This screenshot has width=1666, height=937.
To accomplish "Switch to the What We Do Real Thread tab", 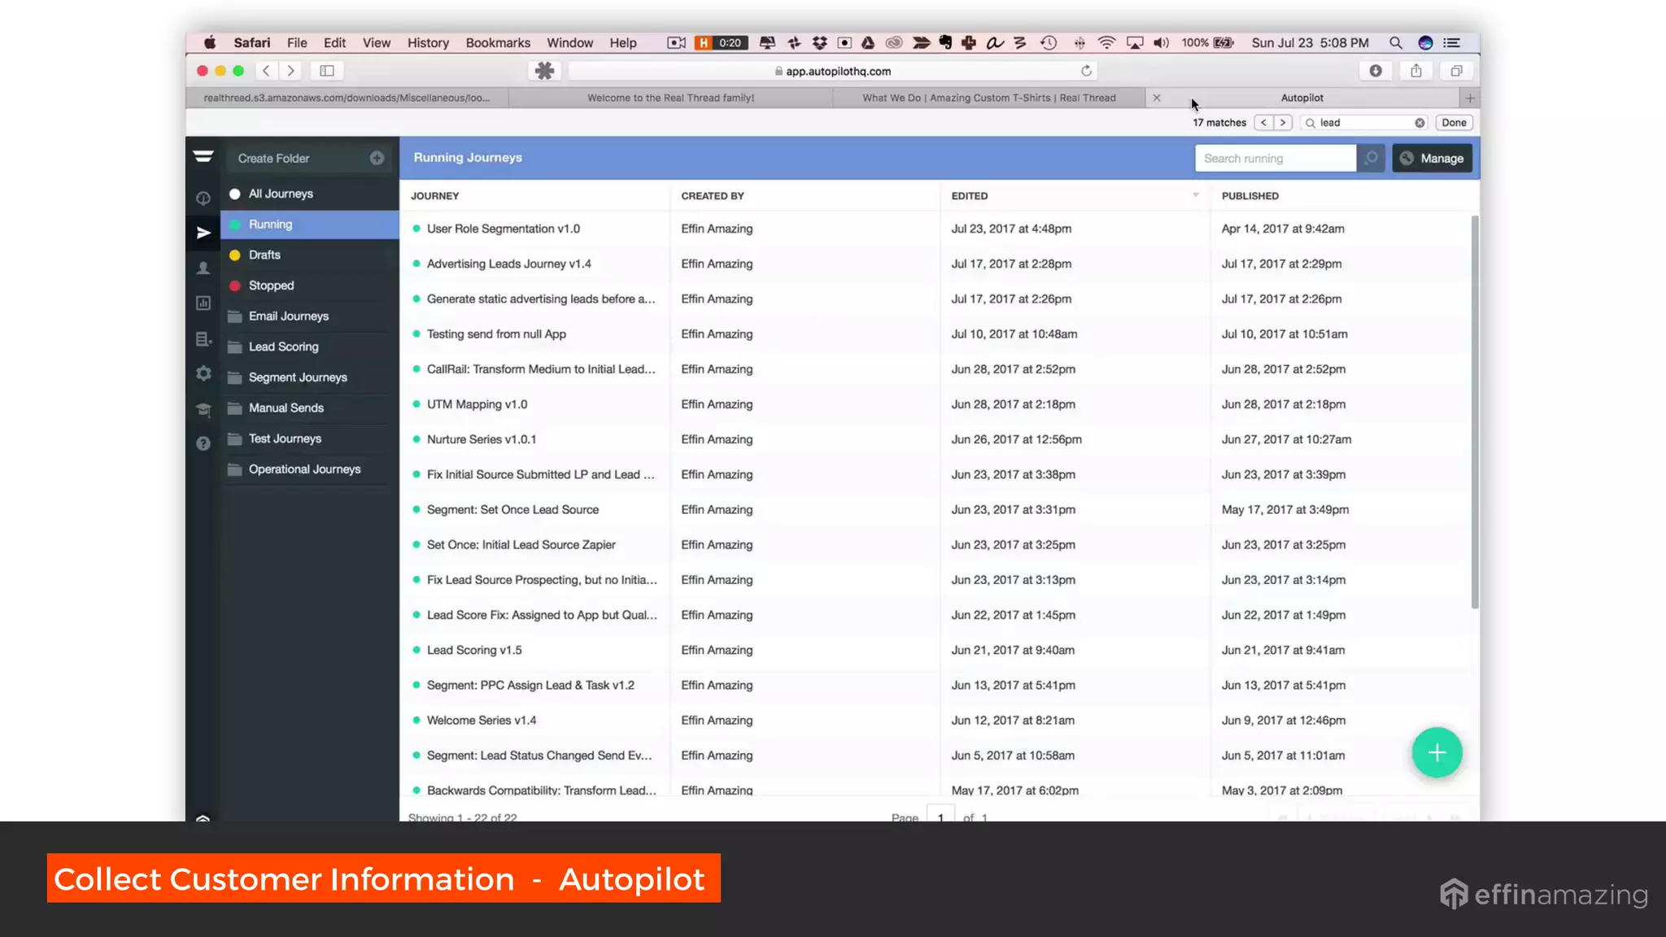I will (x=988, y=98).
